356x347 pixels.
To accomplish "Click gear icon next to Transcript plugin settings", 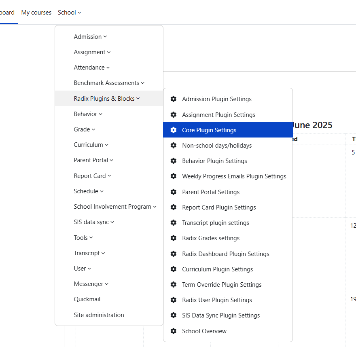I will pos(174,223).
